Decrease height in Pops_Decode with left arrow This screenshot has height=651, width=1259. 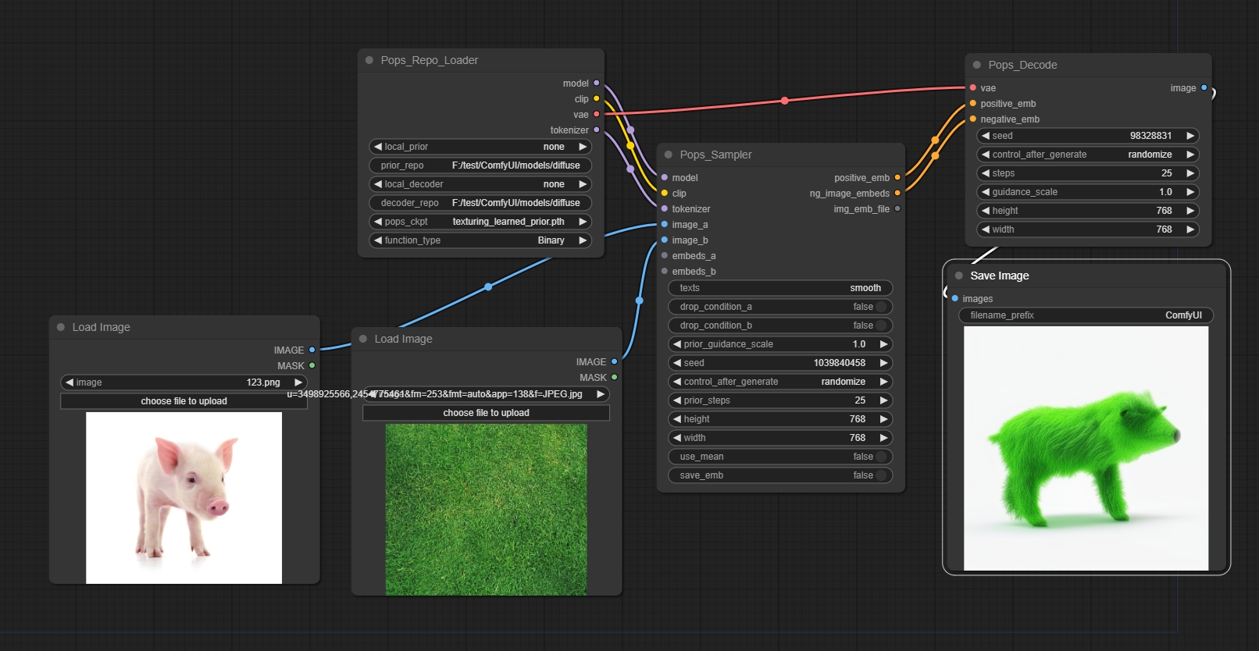pyautogui.click(x=986, y=211)
